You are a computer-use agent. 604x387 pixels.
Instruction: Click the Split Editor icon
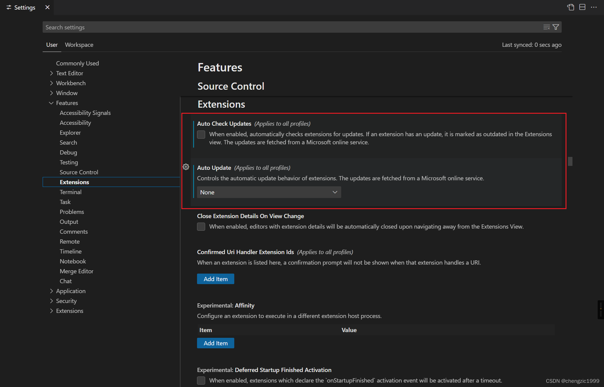coord(582,7)
